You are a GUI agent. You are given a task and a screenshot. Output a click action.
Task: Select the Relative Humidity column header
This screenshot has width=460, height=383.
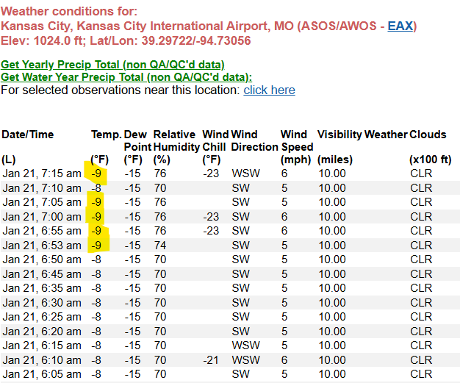[174, 140]
